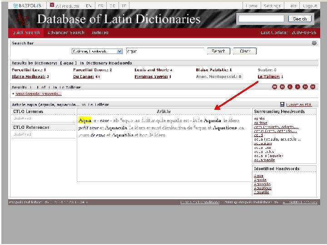
Task: Click the banner Search button
Action: (x=300, y=19)
